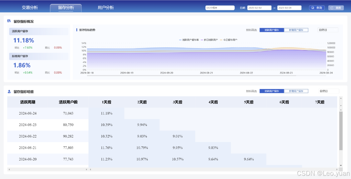Click the +7.60% 环比 value
The width and height of the screenshot is (351, 179).
pos(27,48)
